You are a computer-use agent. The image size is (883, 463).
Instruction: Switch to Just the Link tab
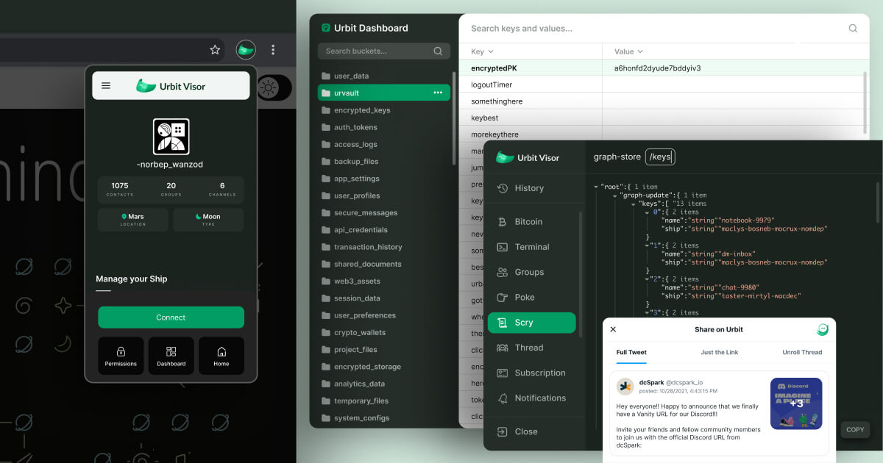click(719, 353)
